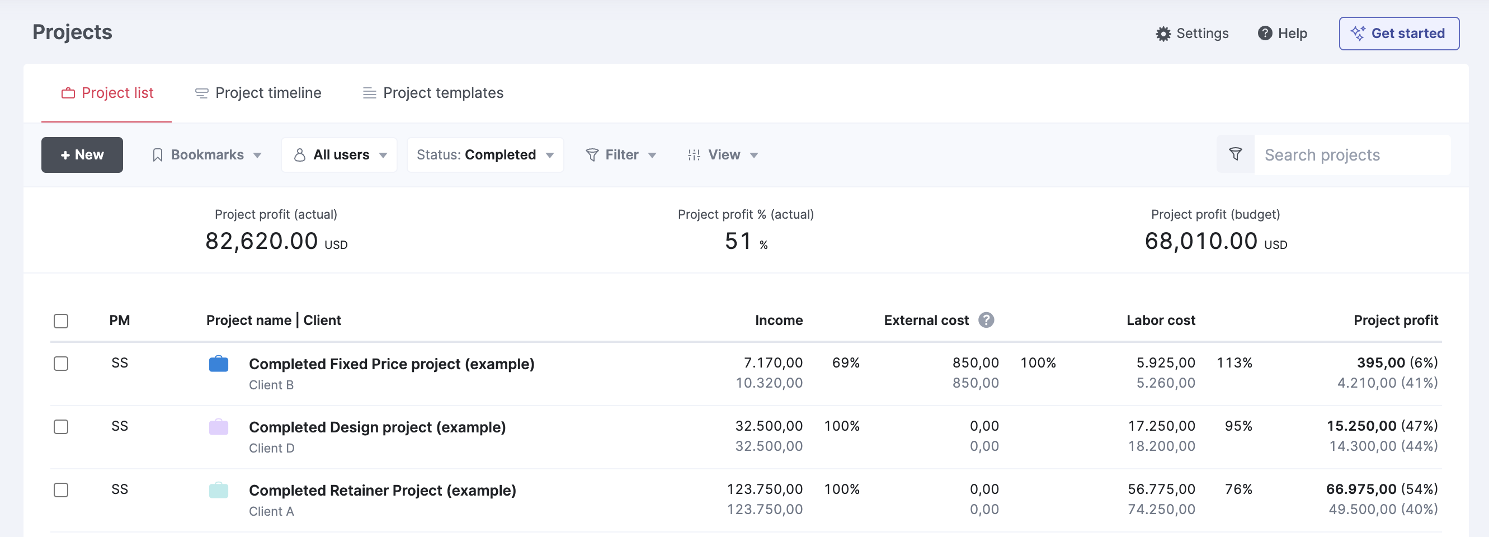Check the Completed Fixed Price project checkbox
1489x537 pixels.
[61, 364]
